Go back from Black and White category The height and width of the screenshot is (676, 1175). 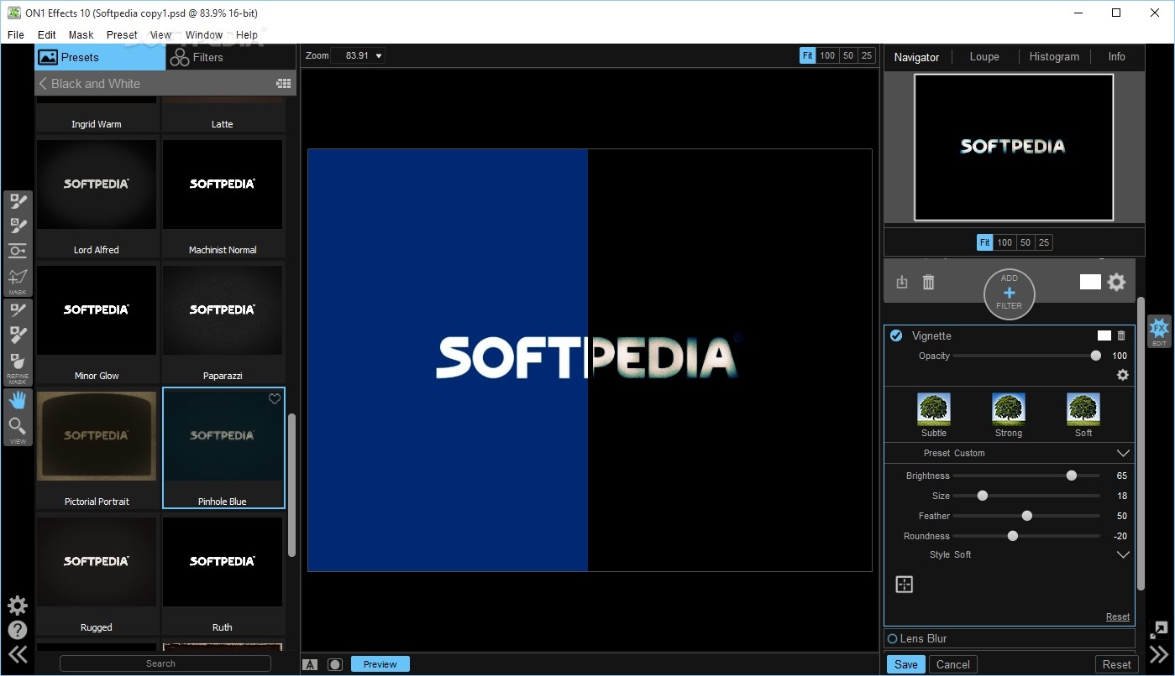pos(43,84)
